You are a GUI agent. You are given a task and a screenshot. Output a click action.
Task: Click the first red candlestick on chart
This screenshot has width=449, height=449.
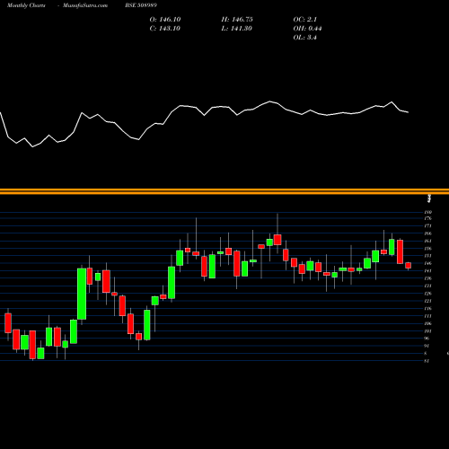(x=8, y=323)
